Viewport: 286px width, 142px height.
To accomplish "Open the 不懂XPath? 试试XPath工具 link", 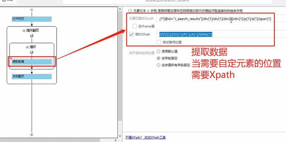I will [x=145, y=138].
